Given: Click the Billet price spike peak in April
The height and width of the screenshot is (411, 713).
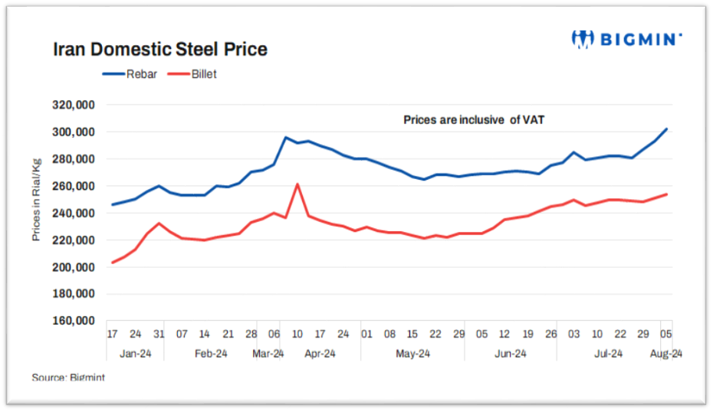Looking at the screenshot, I should 297,184.
